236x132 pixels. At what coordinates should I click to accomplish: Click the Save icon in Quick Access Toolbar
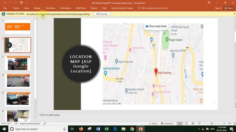(5, 3)
